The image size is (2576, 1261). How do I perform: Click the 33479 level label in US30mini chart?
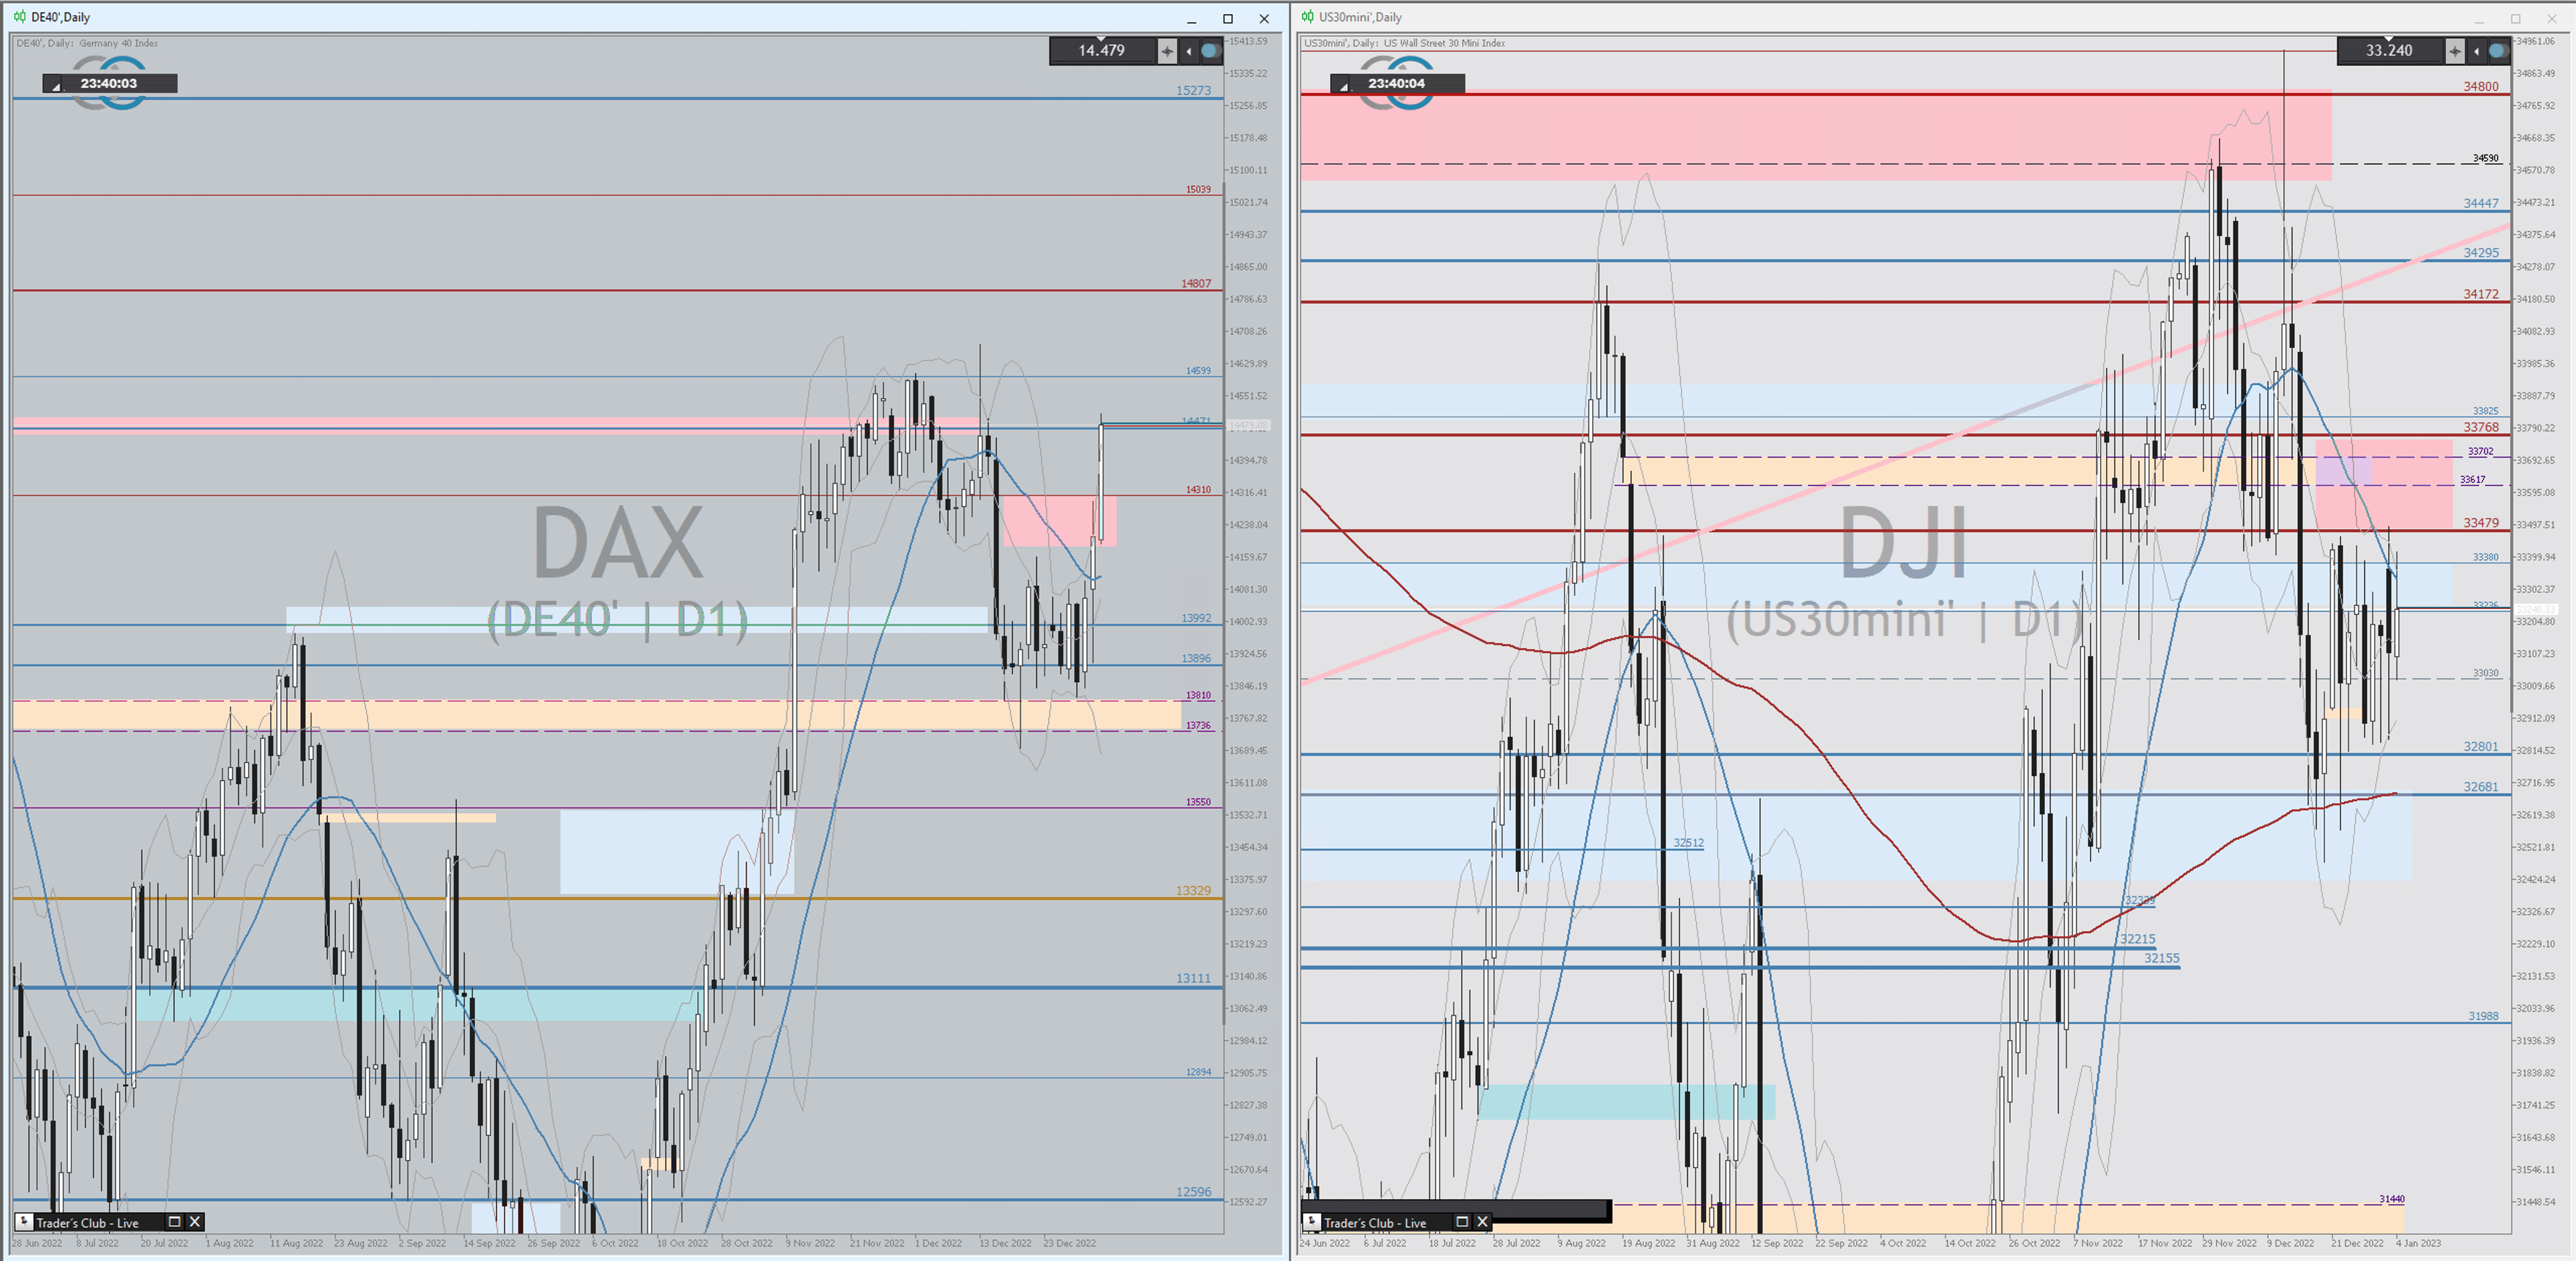point(2481,523)
